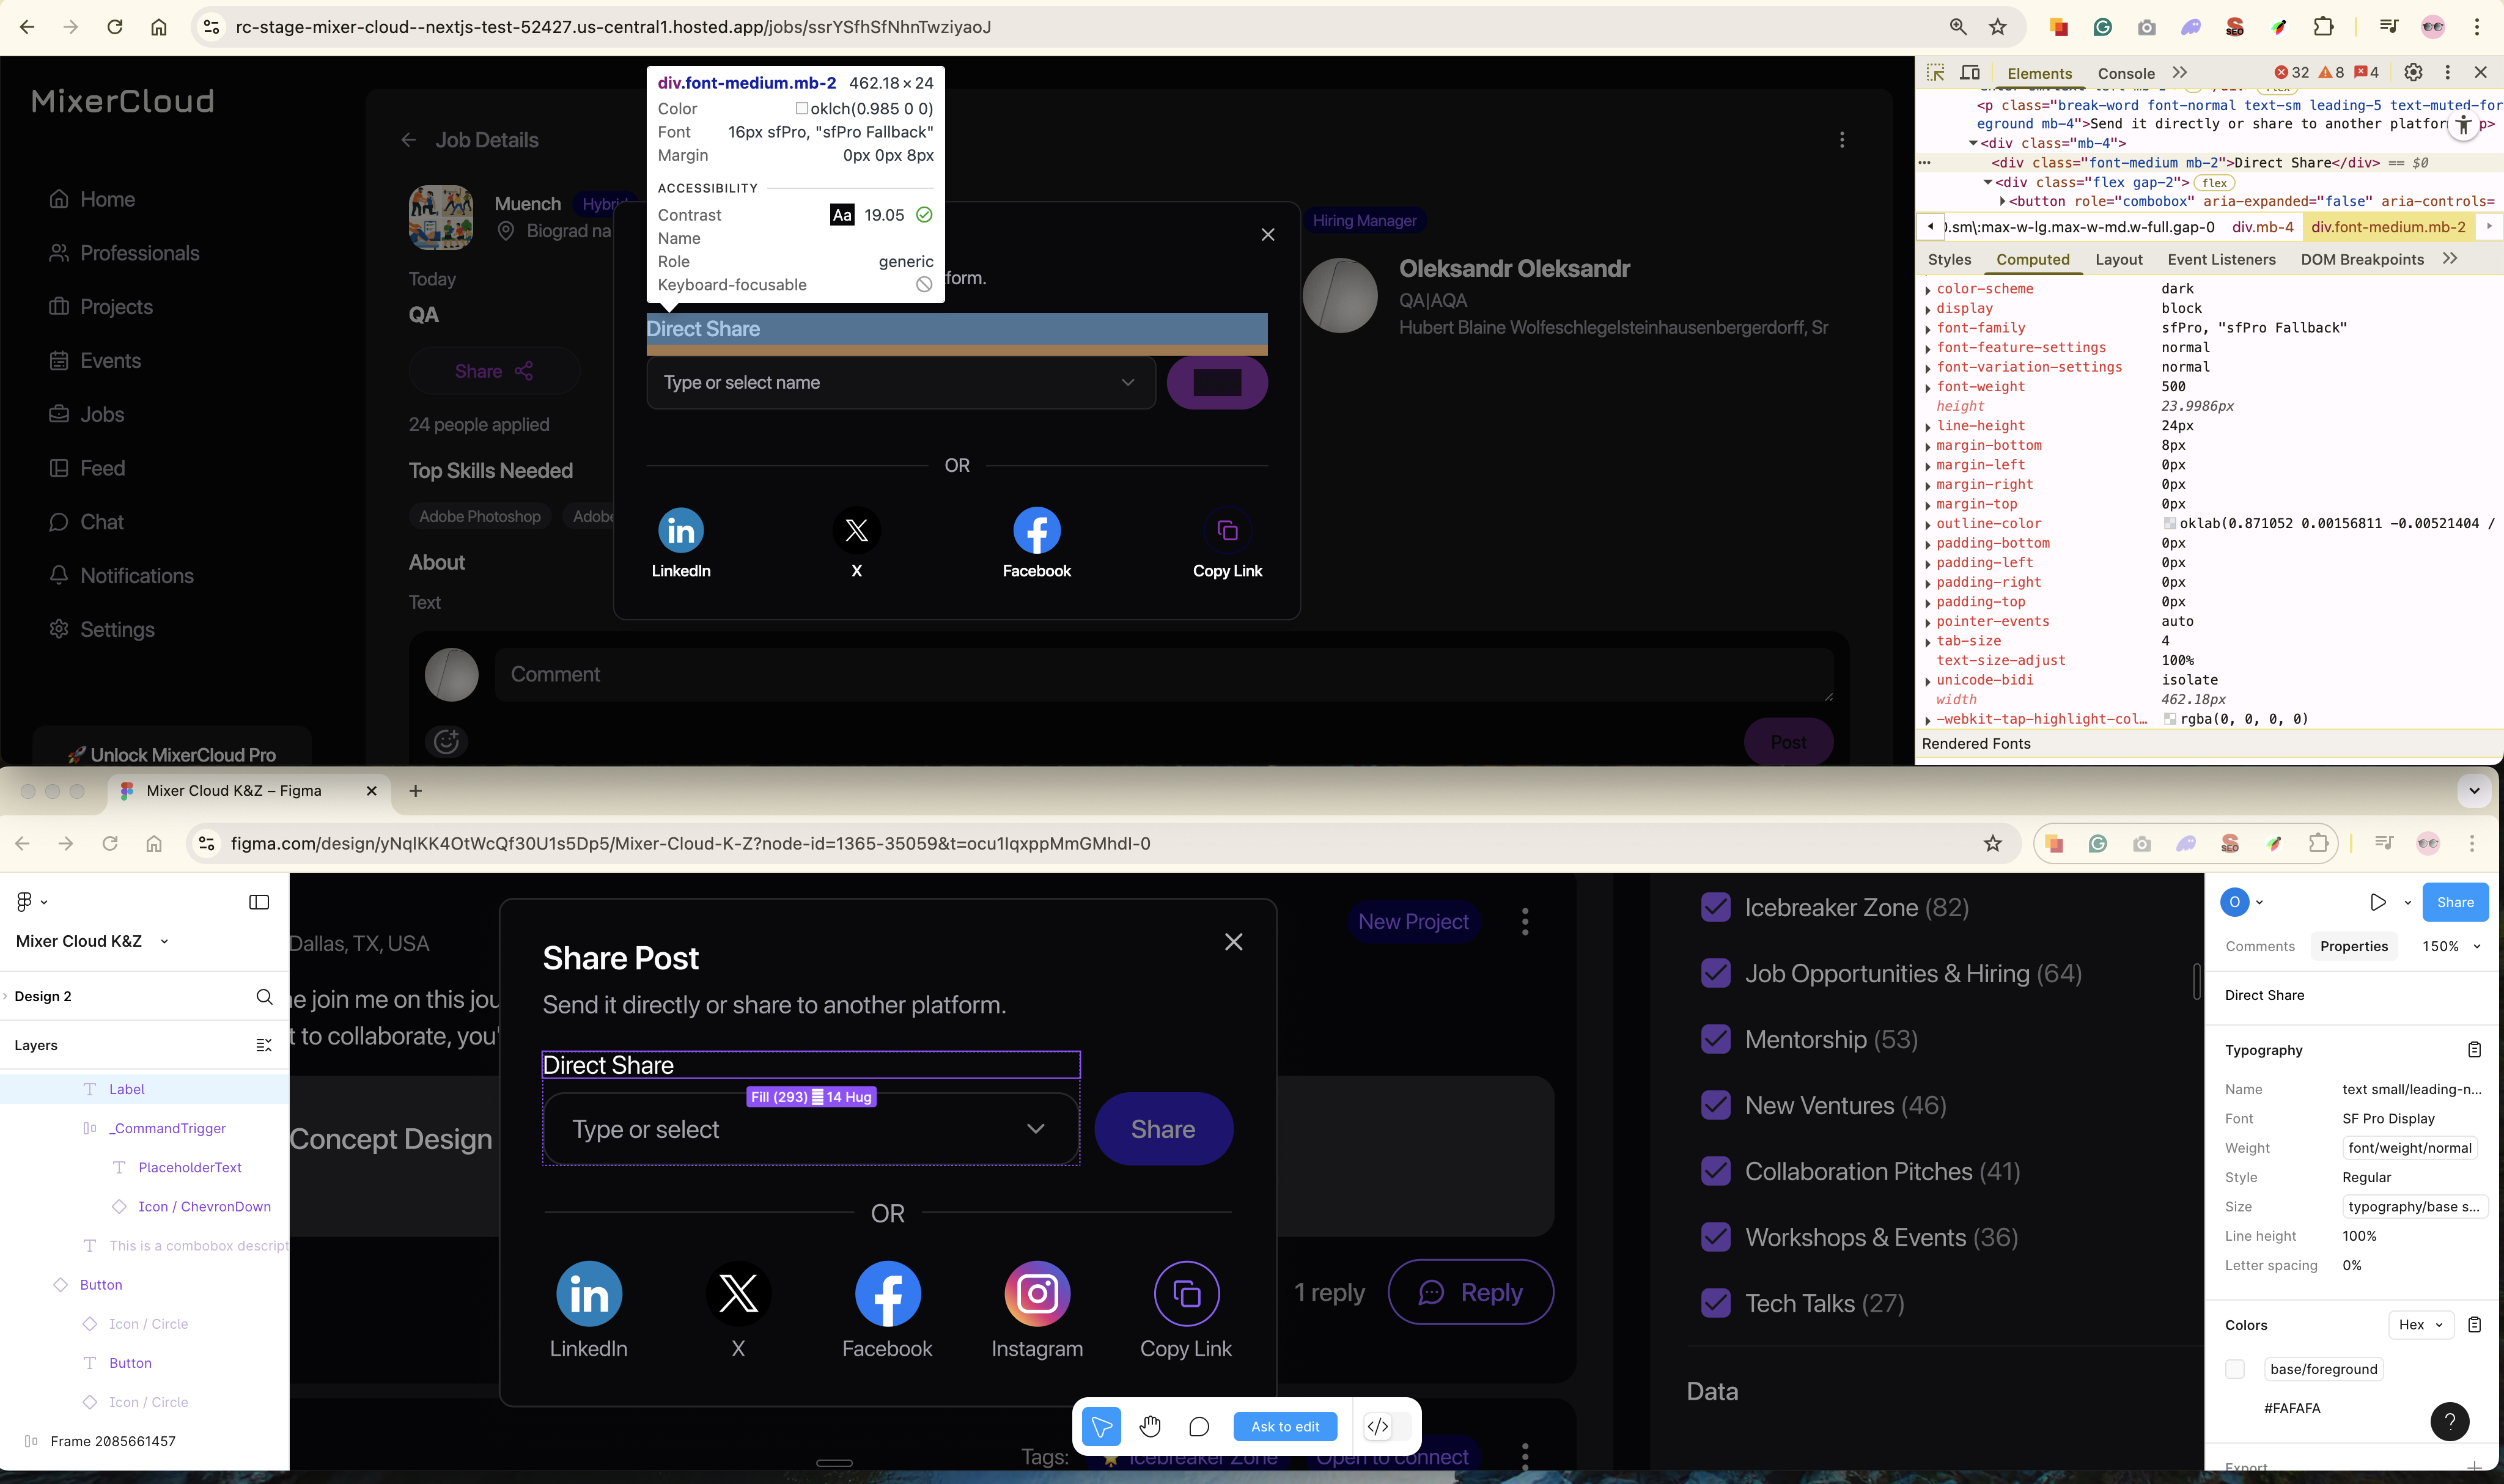Toggle Figma dev mode code icon
The width and height of the screenshot is (2504, 1484).
pyautogui.click(x=1378, y=1426)
